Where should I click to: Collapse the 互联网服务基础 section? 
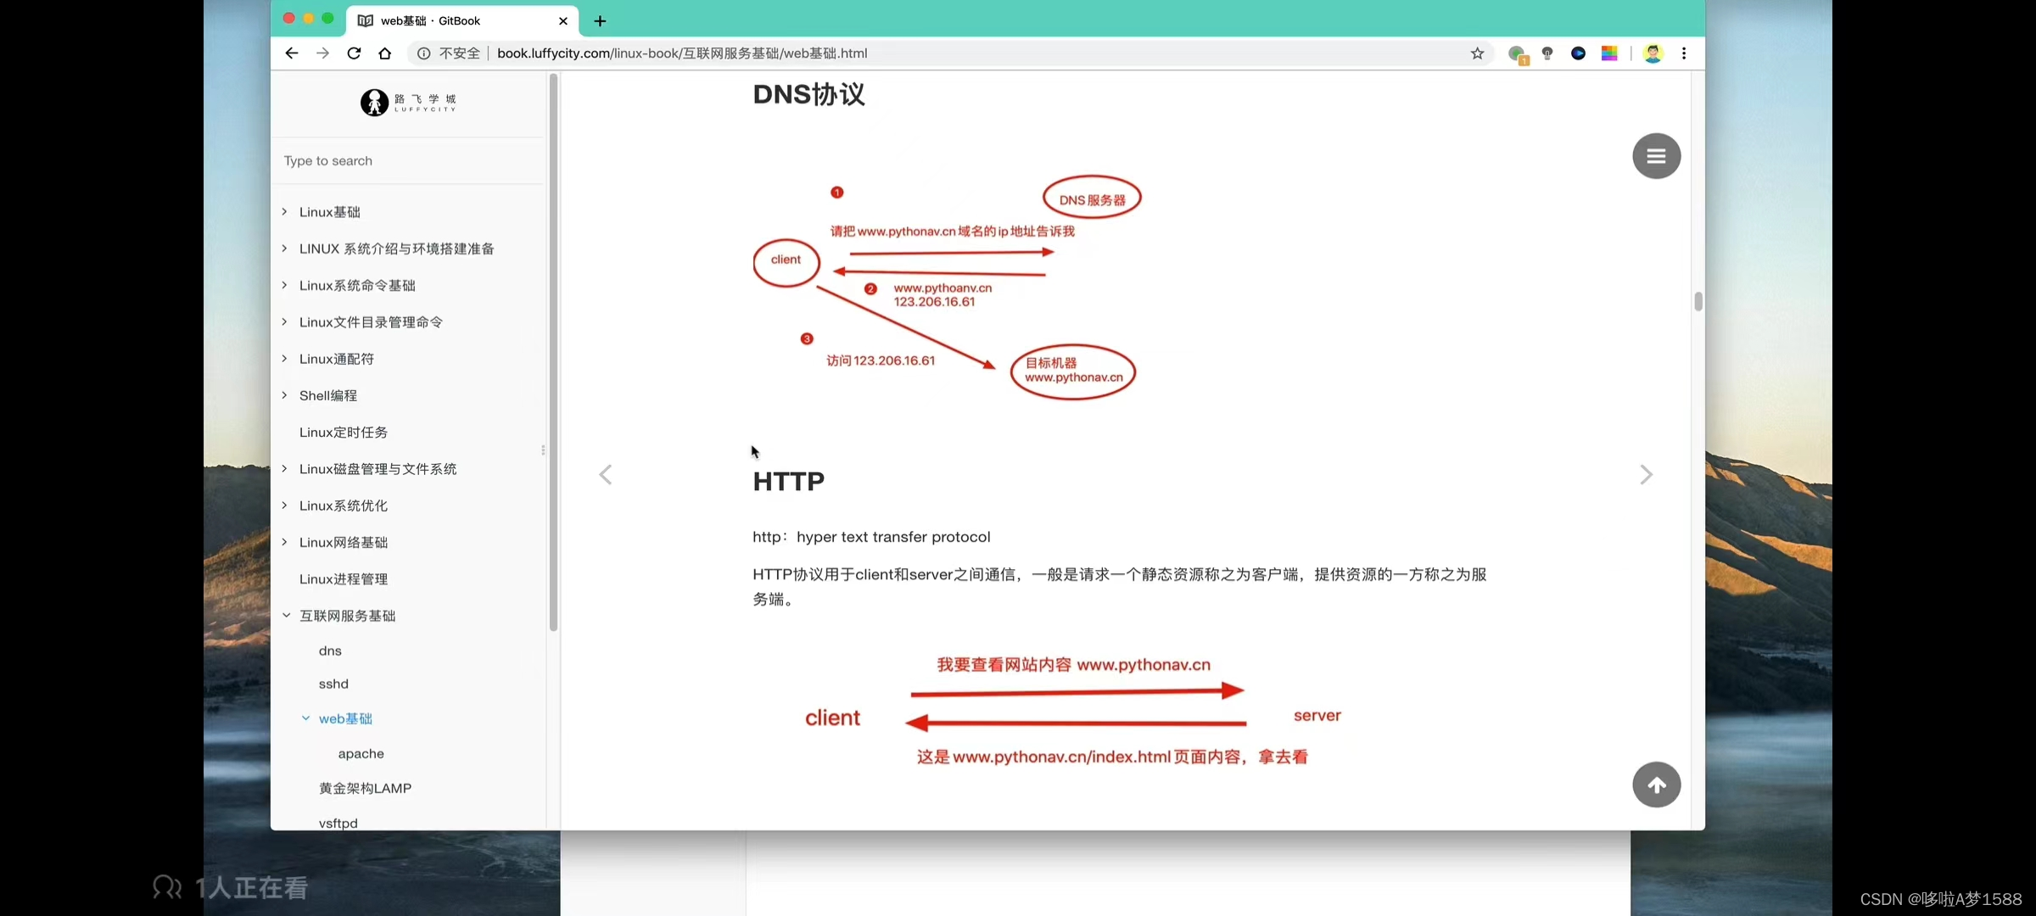click(286, 616)
